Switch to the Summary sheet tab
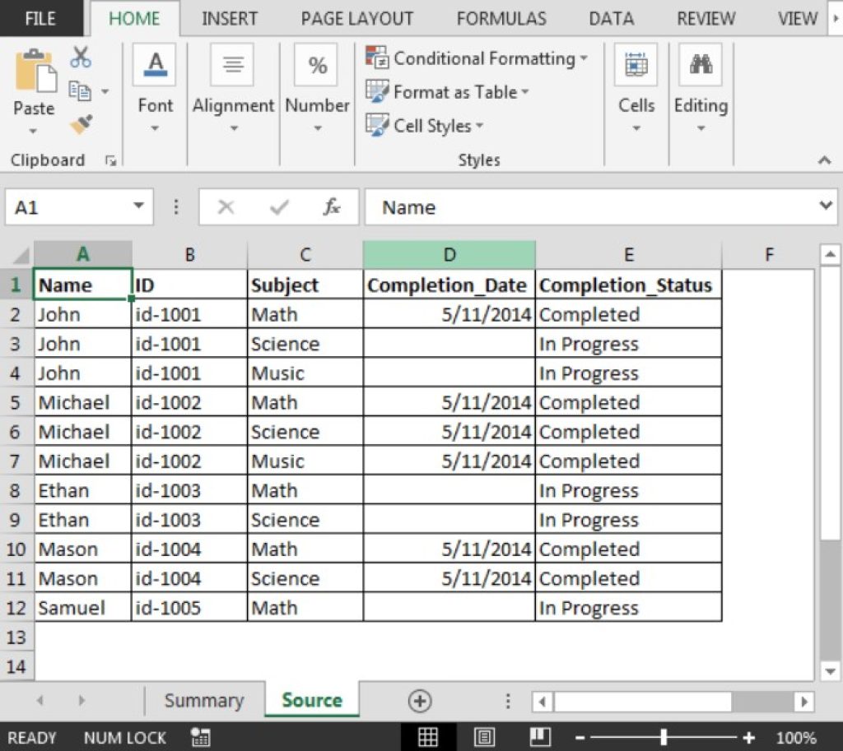This screenshot has width=843, height=751. click(x=203, y=700)
